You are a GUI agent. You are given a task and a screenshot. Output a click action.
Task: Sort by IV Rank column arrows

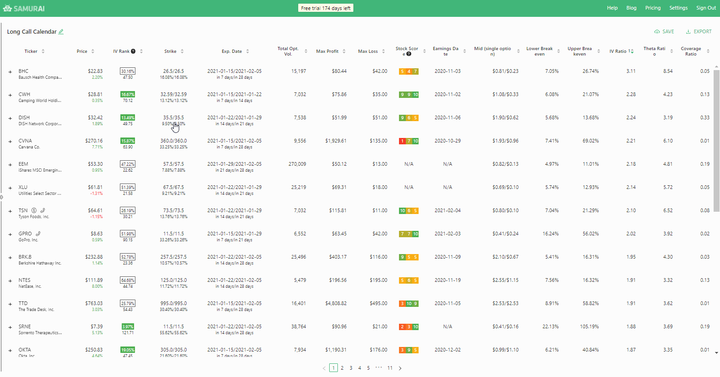point(141,51)
